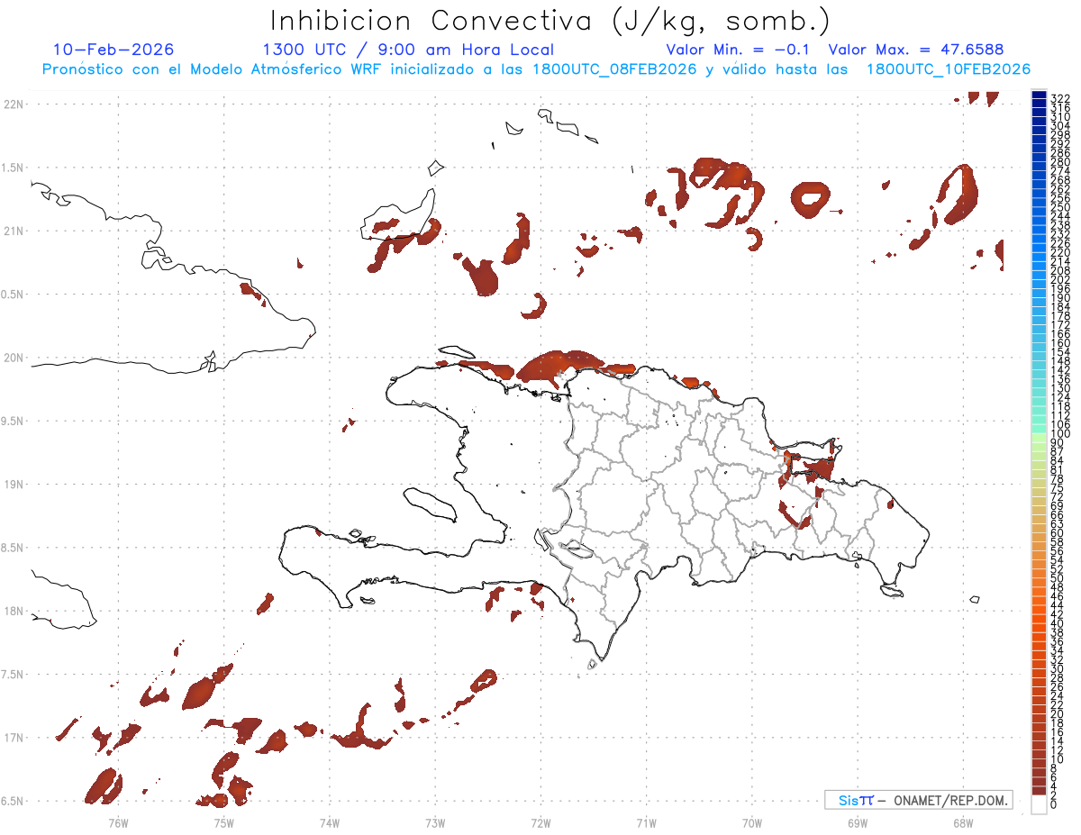The height and width of the screenshot is (835, 1081).
Task: Click the '250' color bar value
Action: (1060, 207)
